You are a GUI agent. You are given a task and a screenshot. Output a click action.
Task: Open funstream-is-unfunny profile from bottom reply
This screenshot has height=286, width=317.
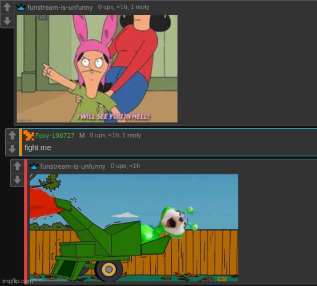coord(73,166)
